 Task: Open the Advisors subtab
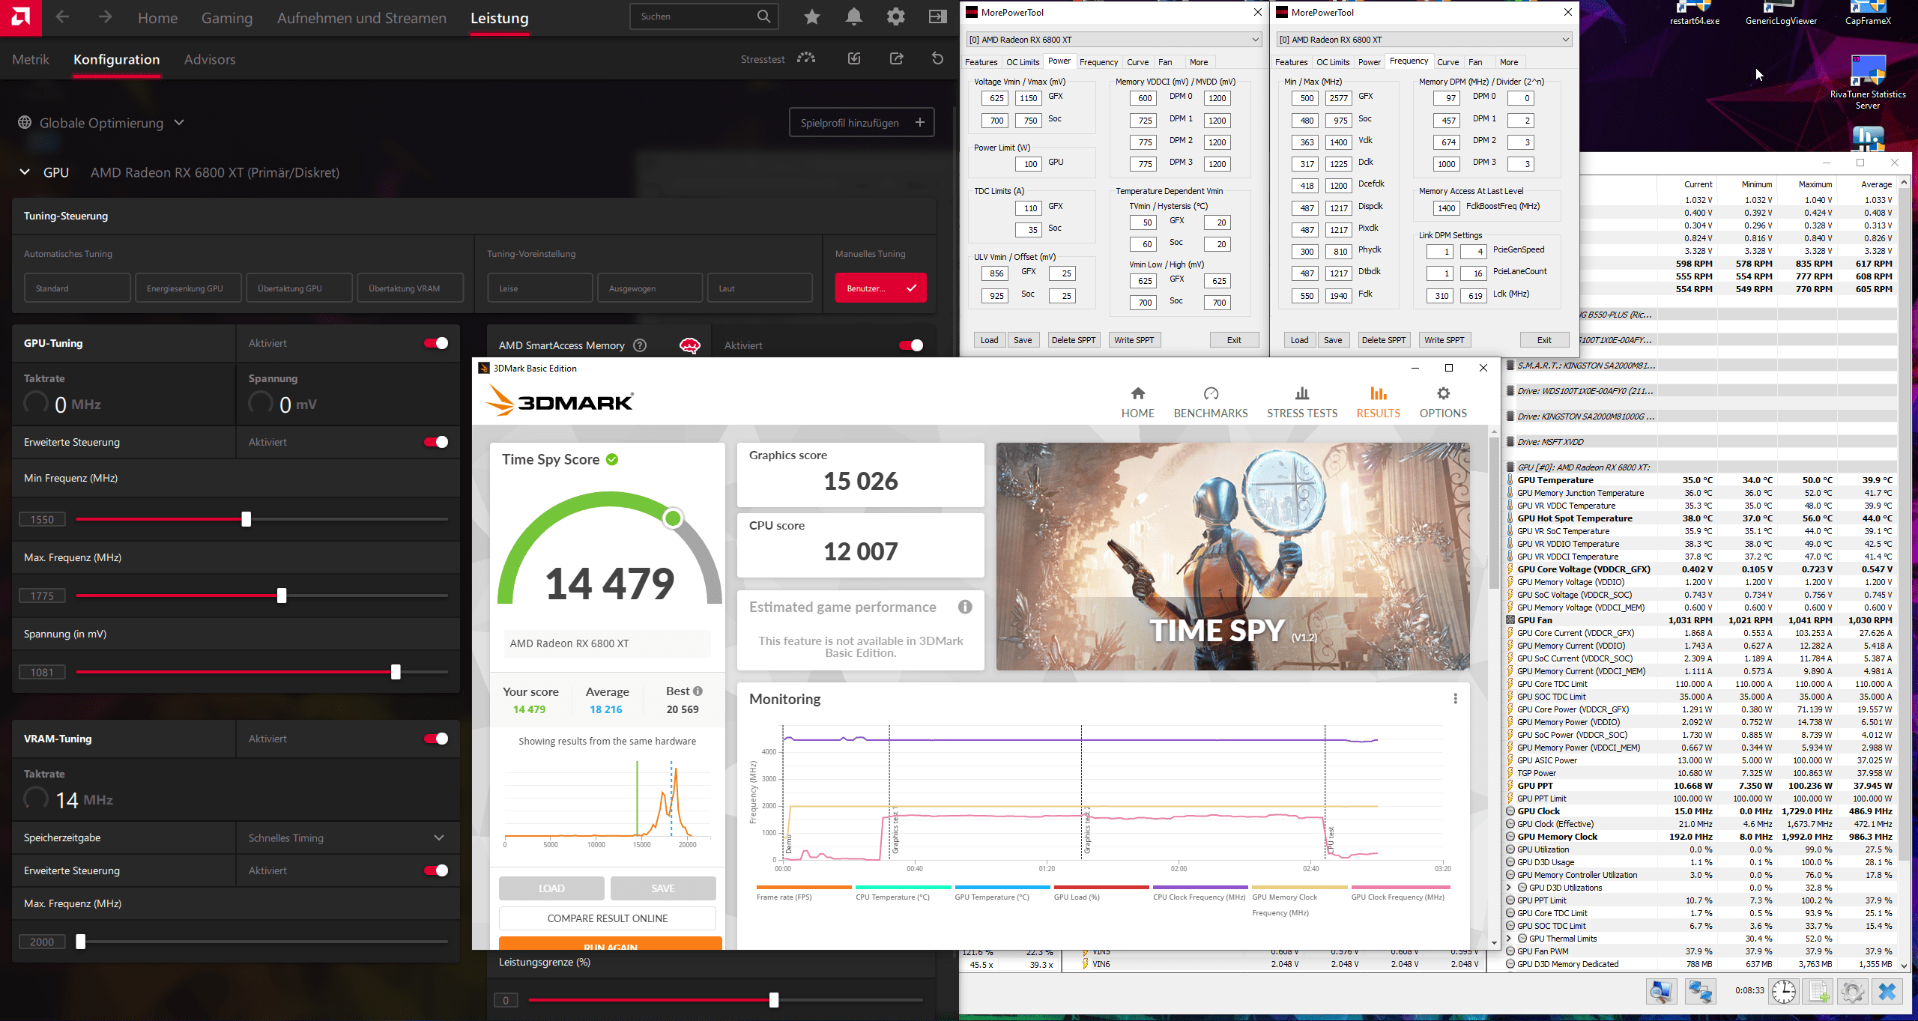click(210, 59)
